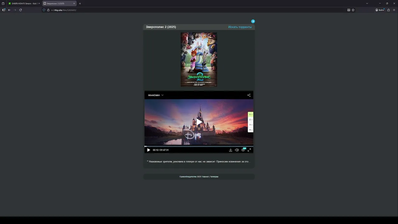
Task: Switch the player to fullscreen
Action: [249, 150]
